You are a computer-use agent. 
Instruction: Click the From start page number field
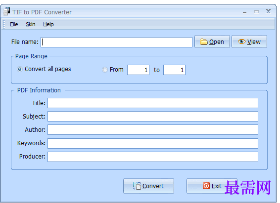click(138, 70)
